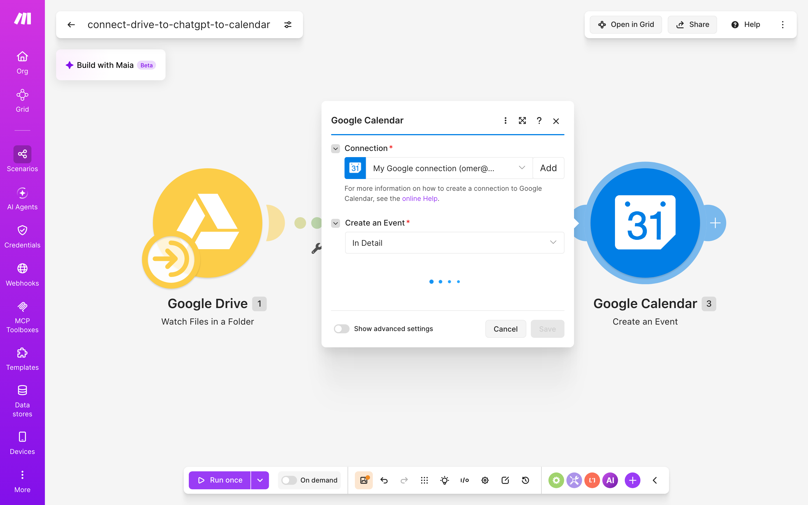Viewport: 808px width, 505px height.
Task: Click Open in Grid button
Action: coord(626,25)
